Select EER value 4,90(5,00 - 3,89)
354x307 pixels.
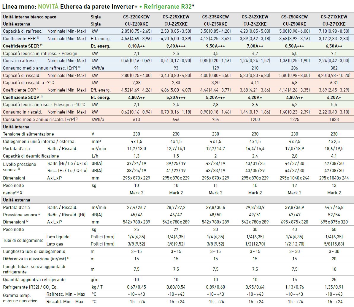click(176, 39)
